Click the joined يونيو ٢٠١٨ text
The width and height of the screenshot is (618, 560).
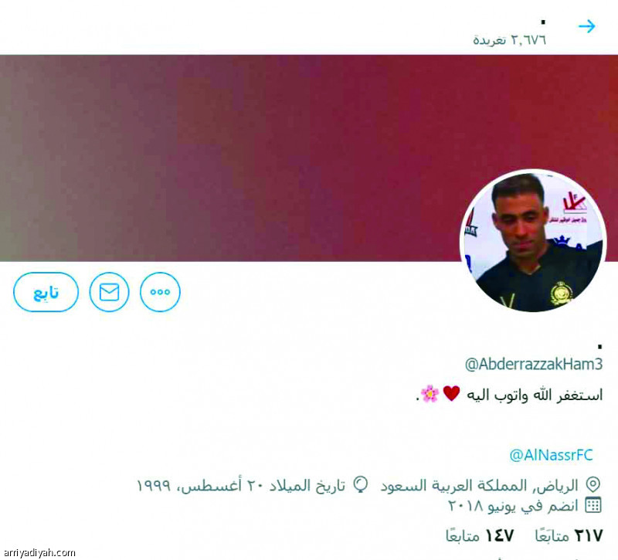point(513,505)
